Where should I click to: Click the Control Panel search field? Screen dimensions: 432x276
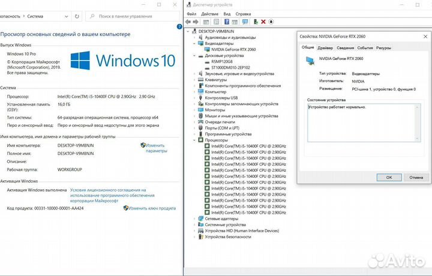(x=133, y=17)
